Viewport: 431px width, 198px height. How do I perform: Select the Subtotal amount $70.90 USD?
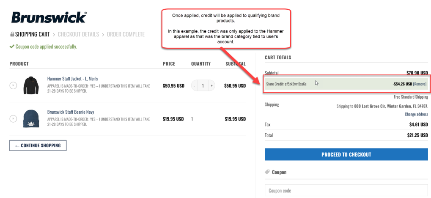[417, 73]
